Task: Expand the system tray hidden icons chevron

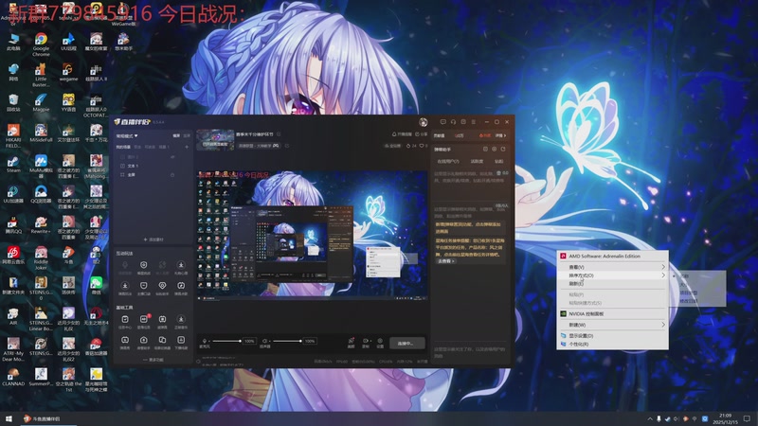Action: 650,418
